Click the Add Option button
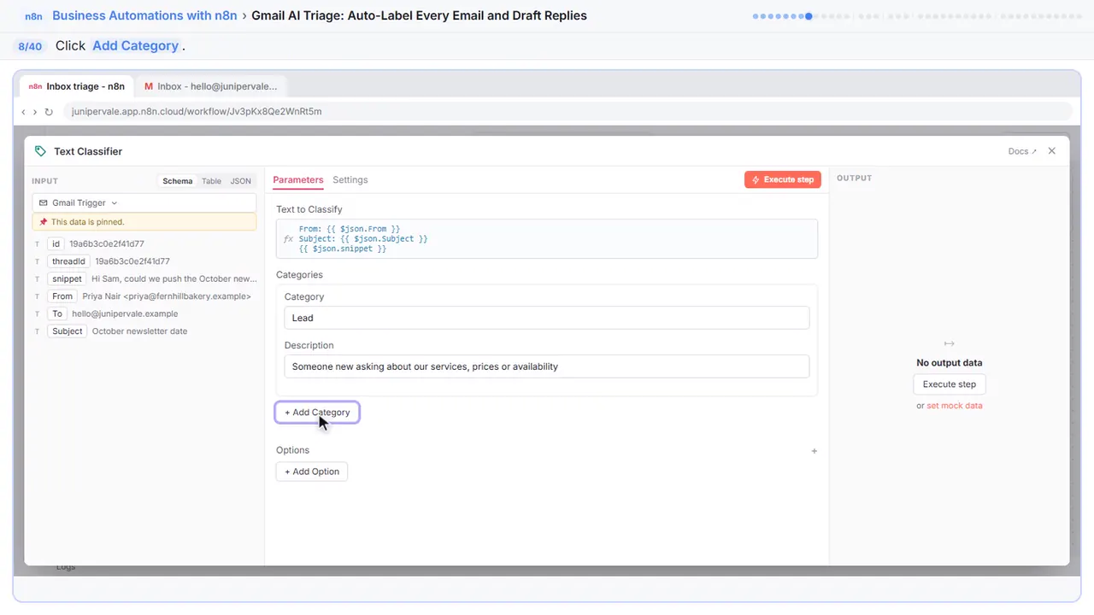The height and width of the screenshot is (615, 1094). (x=312, y=471)
